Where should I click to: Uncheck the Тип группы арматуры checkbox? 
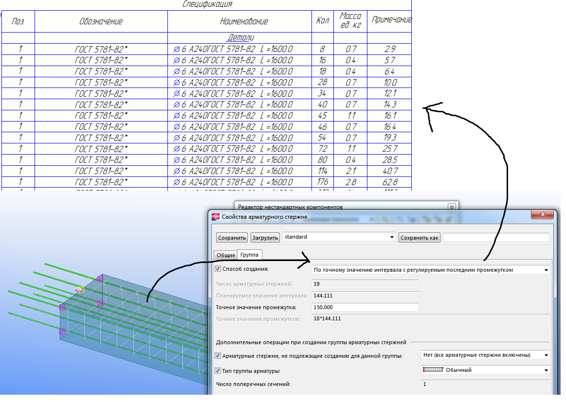(218, 371)
